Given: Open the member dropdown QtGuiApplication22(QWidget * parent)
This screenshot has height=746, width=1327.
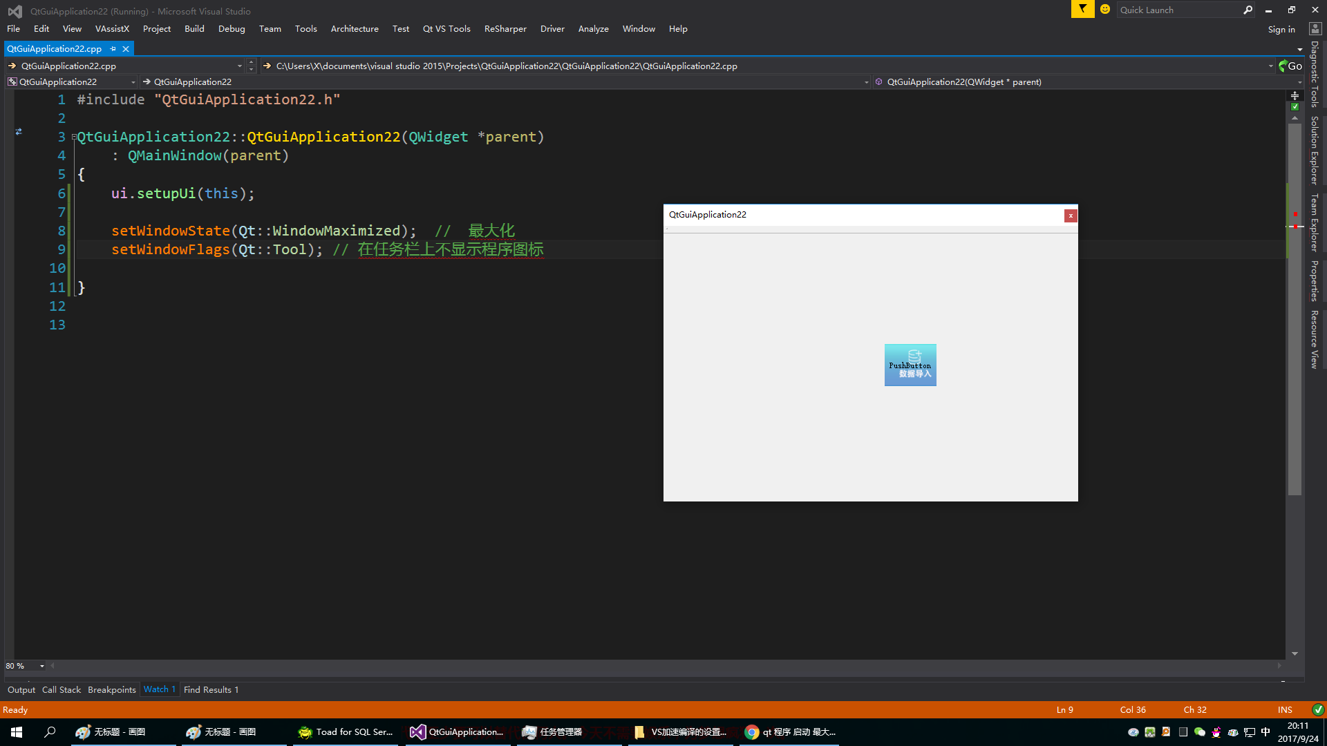Looking at the screenshot, I should click(x=1087, y=82).
